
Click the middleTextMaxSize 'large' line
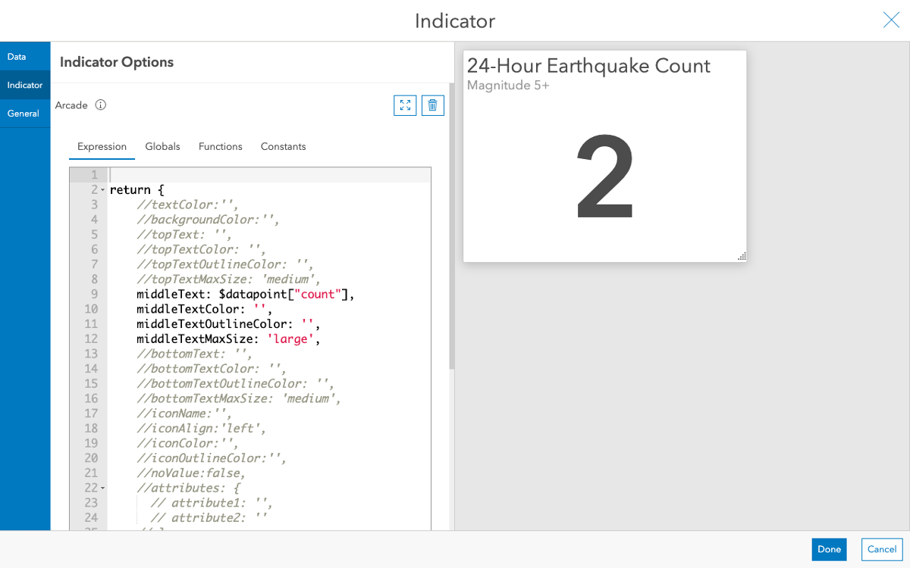click(x=228, y=339)
